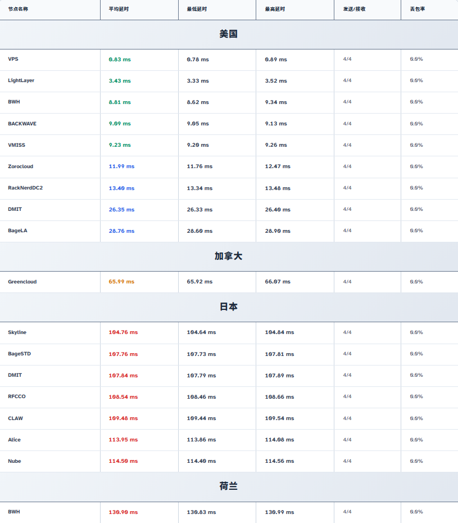Image resolution: width=458 pixels, height=523 pixels.
Task: Click the 最低延时 column header
Action: (x=197, y=9)
